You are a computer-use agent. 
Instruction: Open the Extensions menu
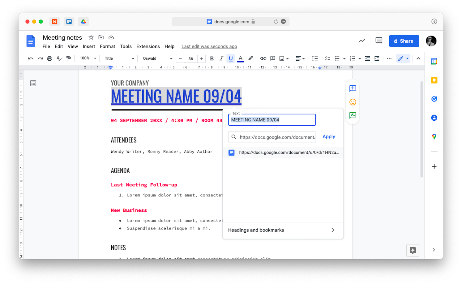pos(148,46)
